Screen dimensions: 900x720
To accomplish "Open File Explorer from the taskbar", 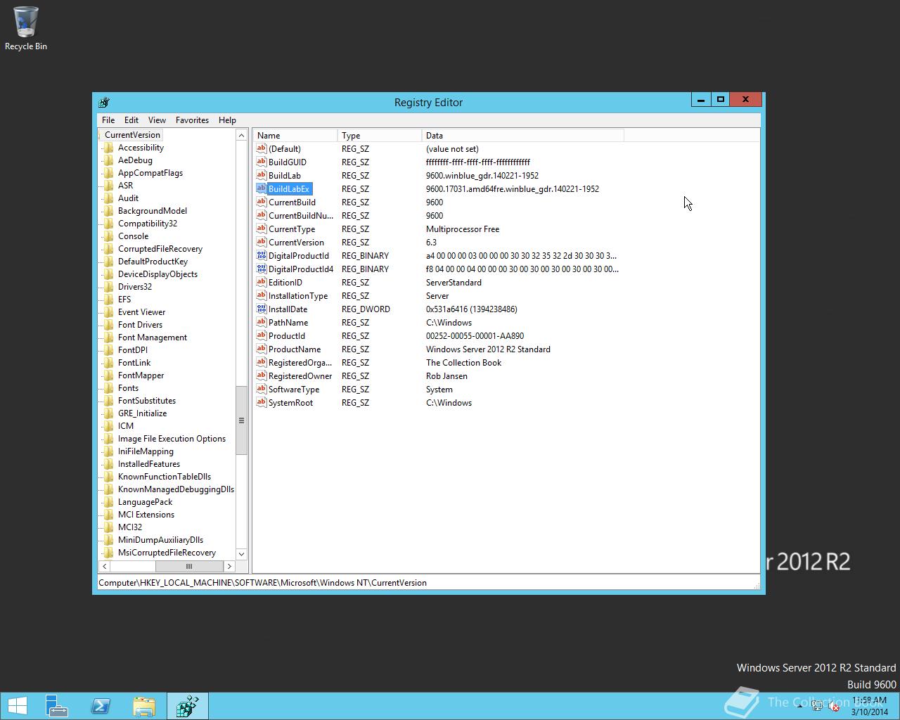I will 144,706.
